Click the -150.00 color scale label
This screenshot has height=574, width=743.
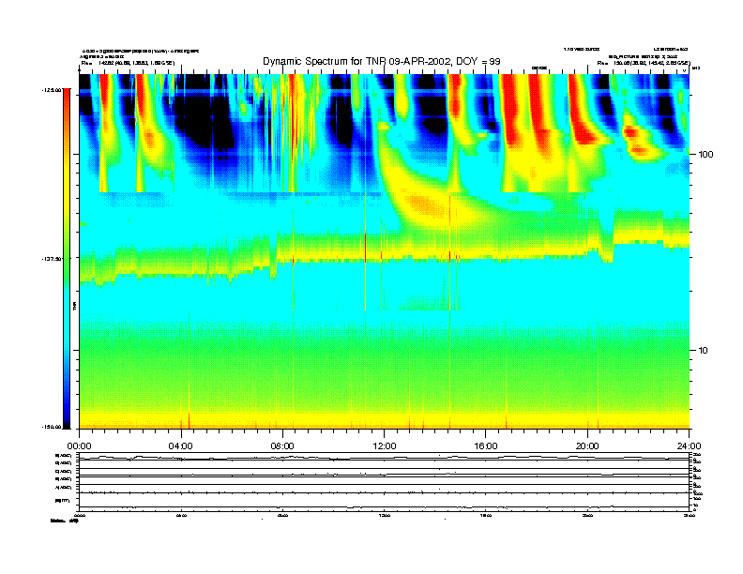(52, 427)
